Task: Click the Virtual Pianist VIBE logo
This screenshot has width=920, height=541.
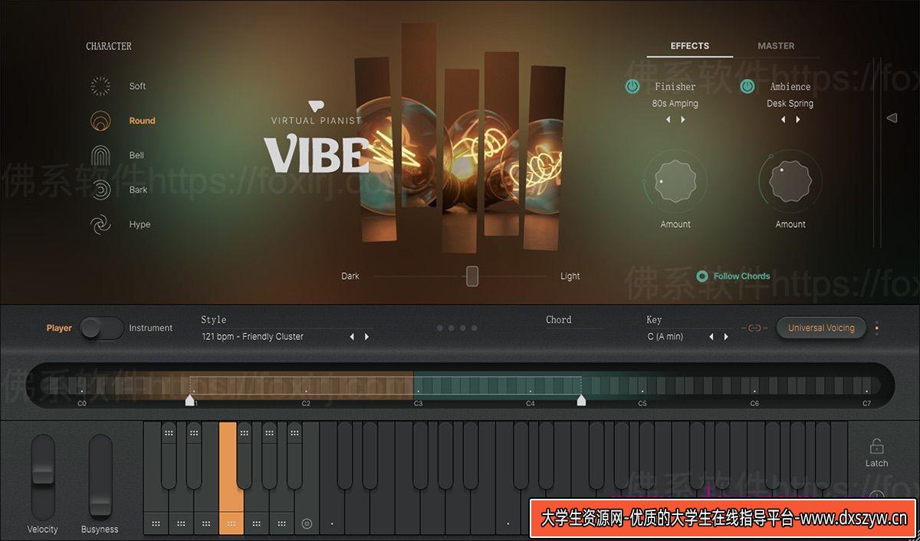Action: click(x=317, y=138)
